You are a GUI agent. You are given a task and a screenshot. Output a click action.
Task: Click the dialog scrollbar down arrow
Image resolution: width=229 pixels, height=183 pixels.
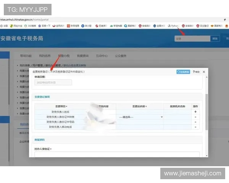pos(206,156)
